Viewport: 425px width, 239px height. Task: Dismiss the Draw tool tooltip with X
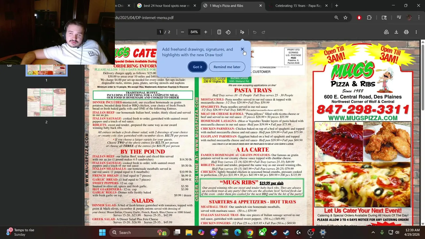(x=242, y=49)
